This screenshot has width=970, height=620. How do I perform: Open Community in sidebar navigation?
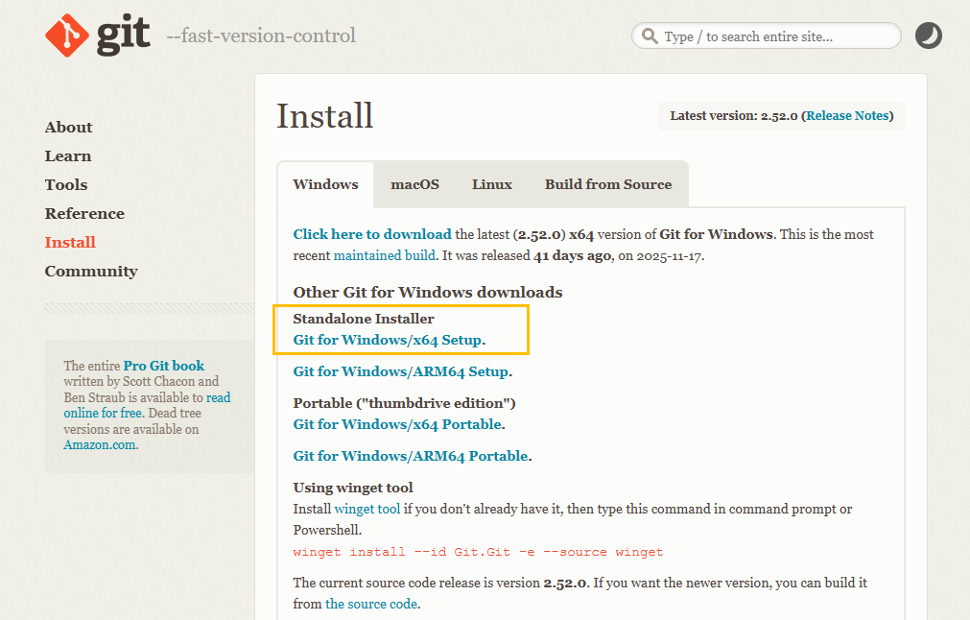coord(91,271)
